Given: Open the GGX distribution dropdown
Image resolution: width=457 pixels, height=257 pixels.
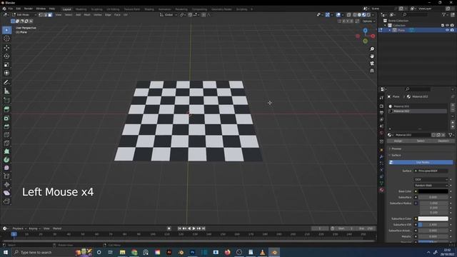Looking at the screenshot, I should 431,179.
